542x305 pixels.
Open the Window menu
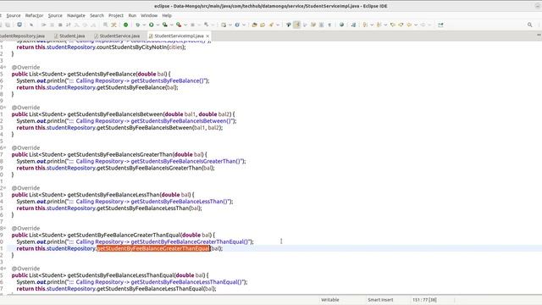149,15
